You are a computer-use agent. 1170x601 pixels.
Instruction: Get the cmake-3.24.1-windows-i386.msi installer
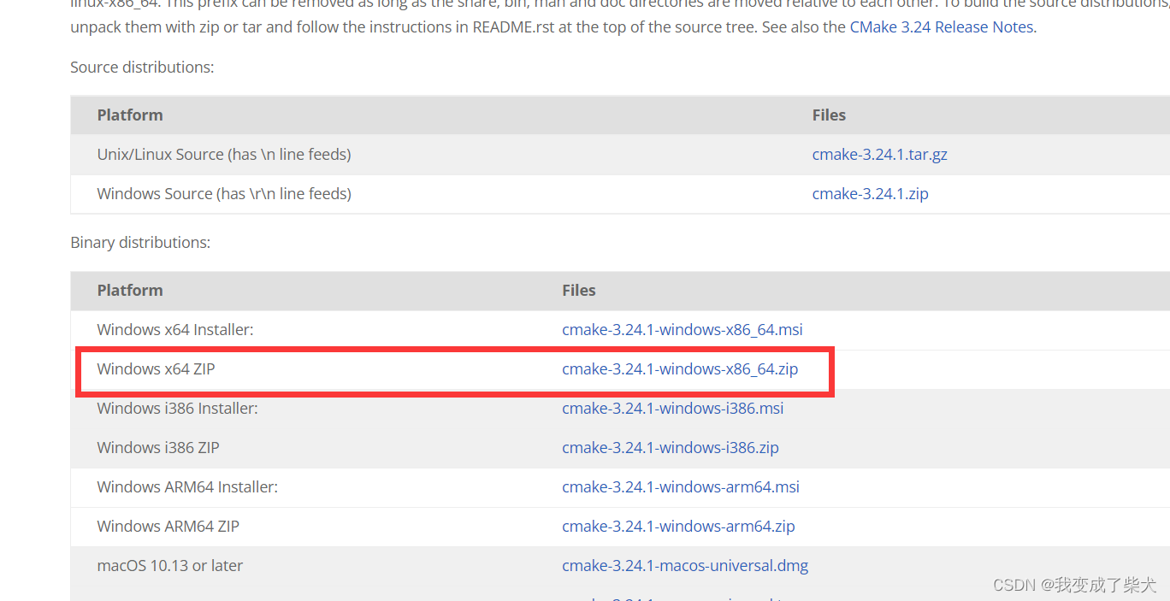672,409
